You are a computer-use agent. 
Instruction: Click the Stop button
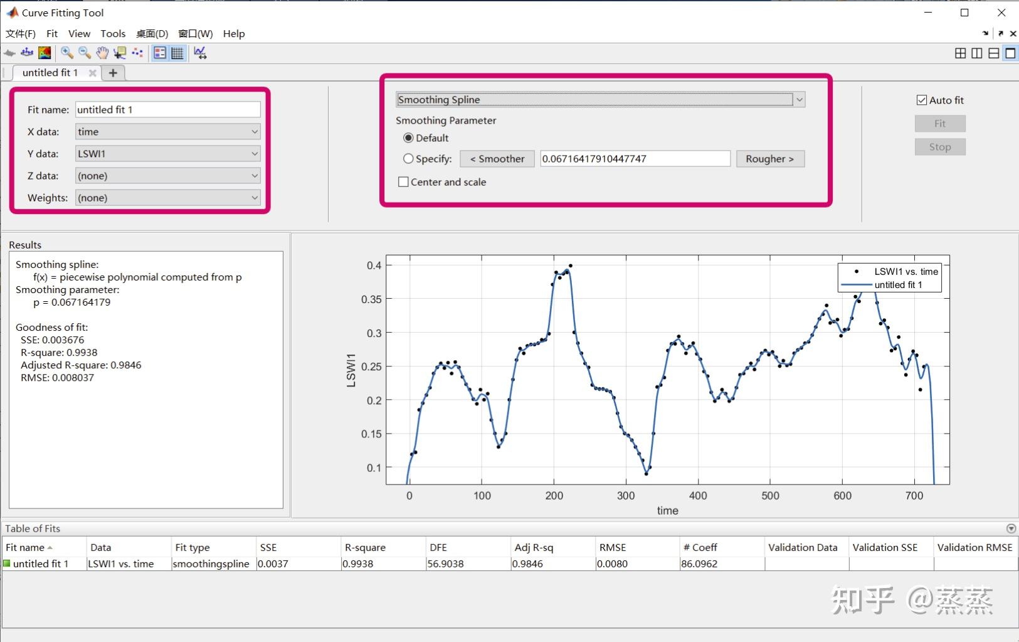pyautogui.click(x=940, y=147)
